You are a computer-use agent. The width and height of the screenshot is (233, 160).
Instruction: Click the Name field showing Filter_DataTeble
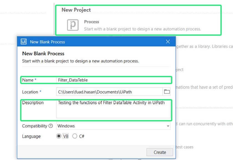coord(111,80)
